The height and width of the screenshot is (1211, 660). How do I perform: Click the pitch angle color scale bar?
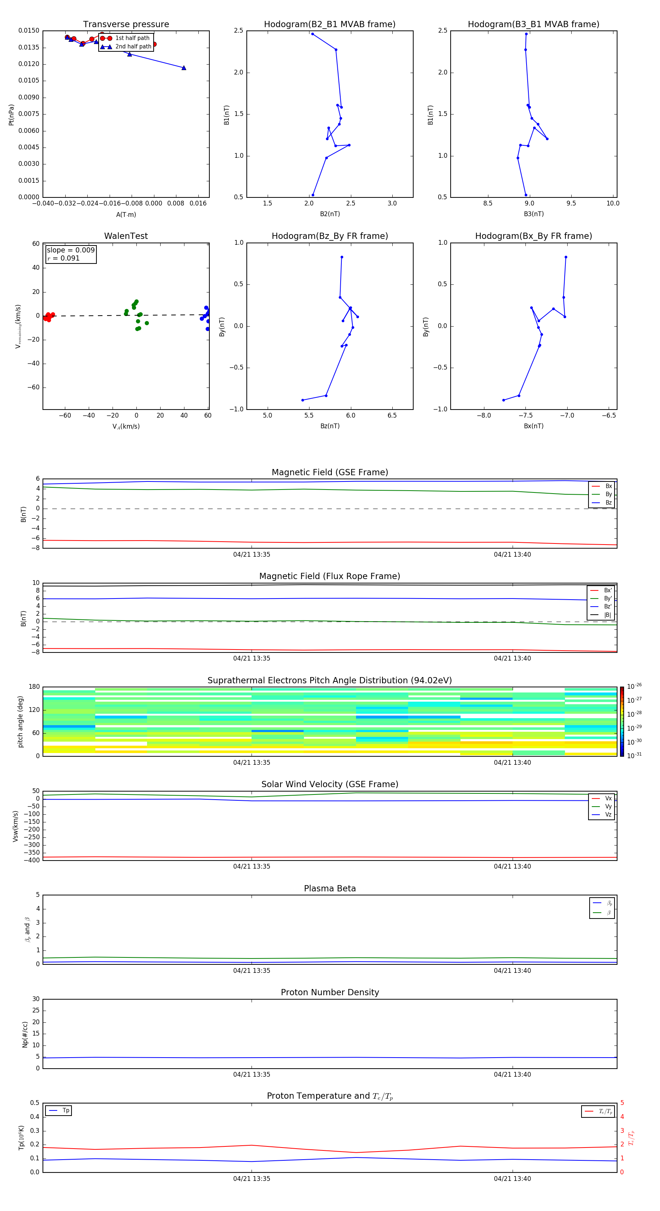(x=622, y=721)
